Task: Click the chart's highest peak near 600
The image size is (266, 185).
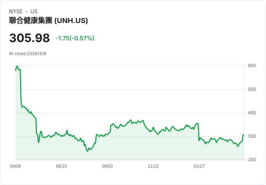Action: (17, 66)
